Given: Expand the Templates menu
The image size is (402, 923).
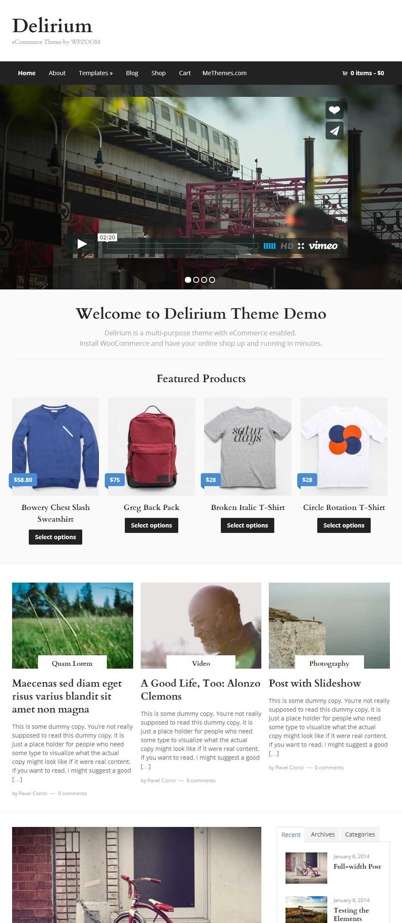Looking at the screenshot, I should (x=96, y=73).
